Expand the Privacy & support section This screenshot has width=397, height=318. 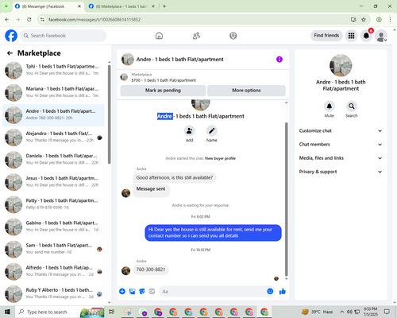[341, 172]
